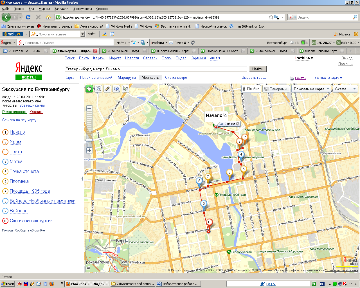Select Схема метро tab
This screenshot has height=288, width=360.
click(x=176, y=77)
